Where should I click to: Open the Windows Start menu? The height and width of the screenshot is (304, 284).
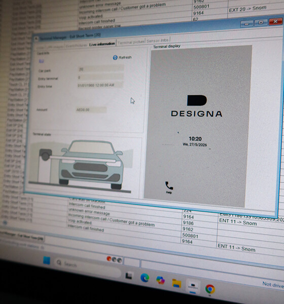47,260
